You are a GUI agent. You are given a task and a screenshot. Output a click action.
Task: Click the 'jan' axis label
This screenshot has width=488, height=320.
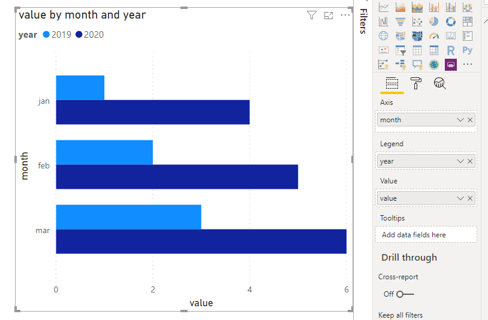(x=44, y=101)
